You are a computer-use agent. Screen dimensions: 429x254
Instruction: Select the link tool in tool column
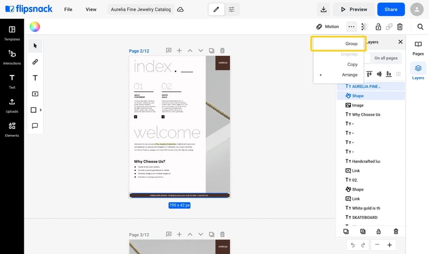(x=35, y=62)
